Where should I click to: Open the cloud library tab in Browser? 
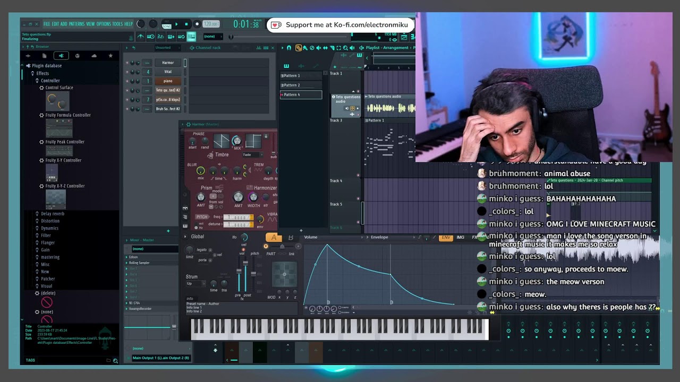coord(94,56)
